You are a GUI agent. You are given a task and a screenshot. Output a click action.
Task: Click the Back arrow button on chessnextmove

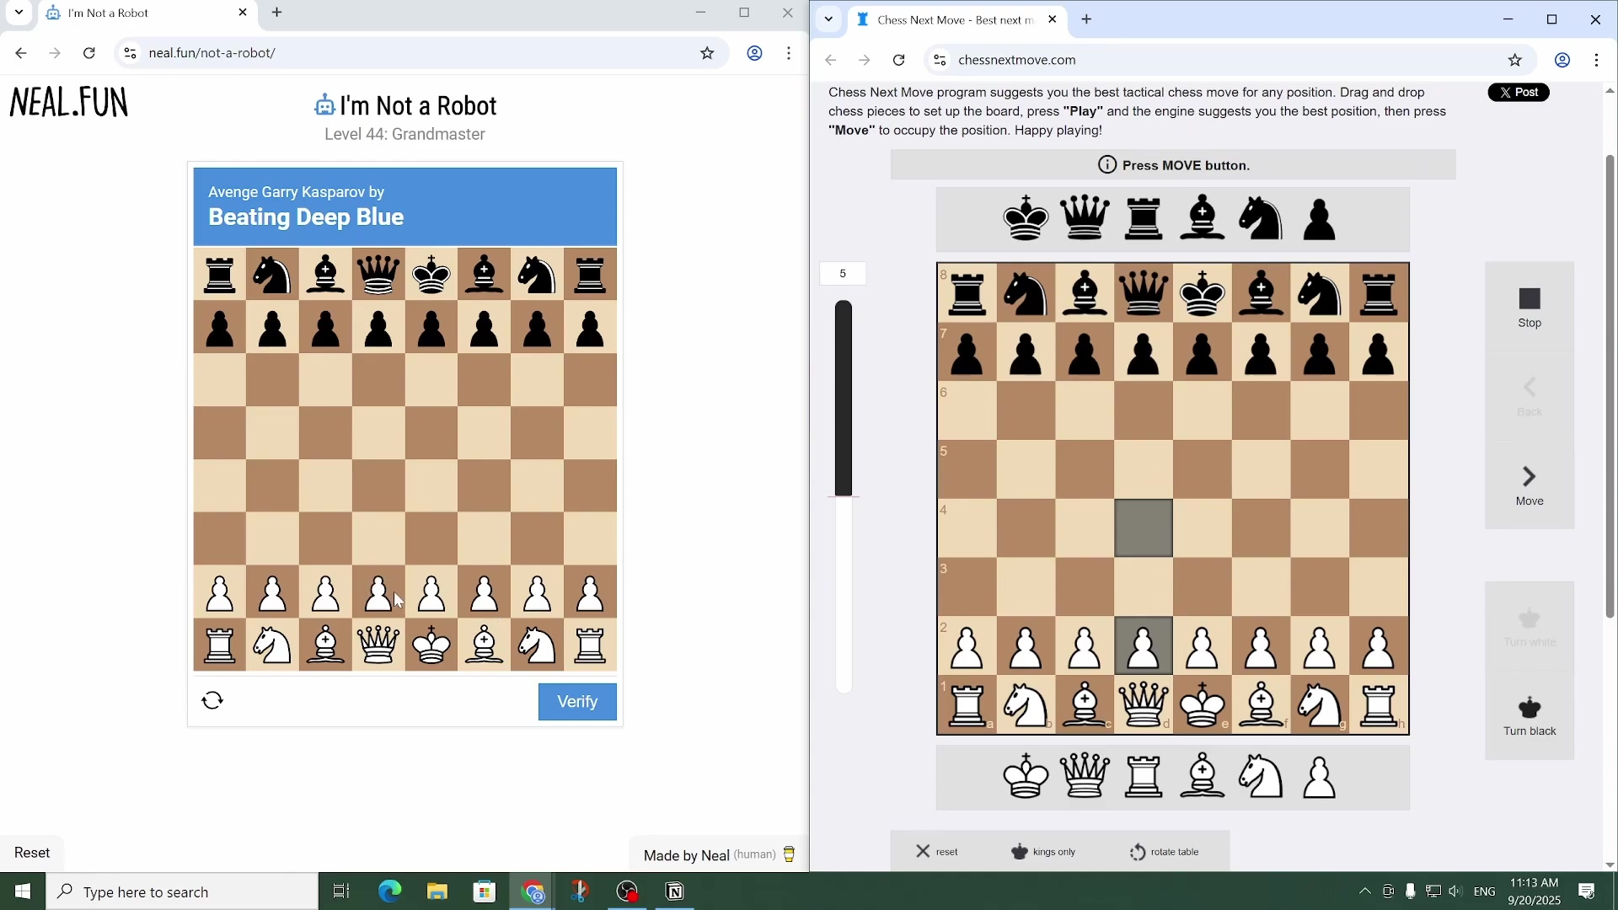coord(1530,397)
